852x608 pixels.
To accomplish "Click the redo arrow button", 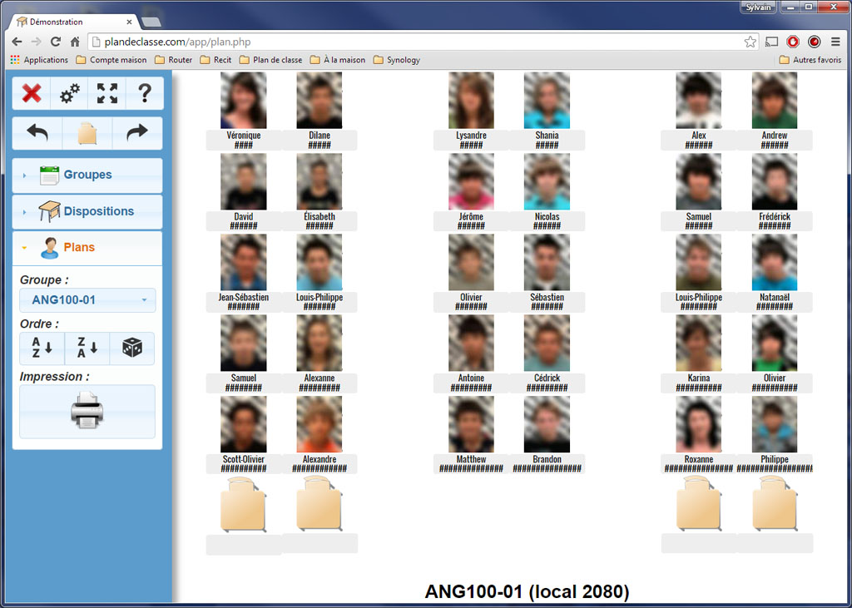I will 136,133.
